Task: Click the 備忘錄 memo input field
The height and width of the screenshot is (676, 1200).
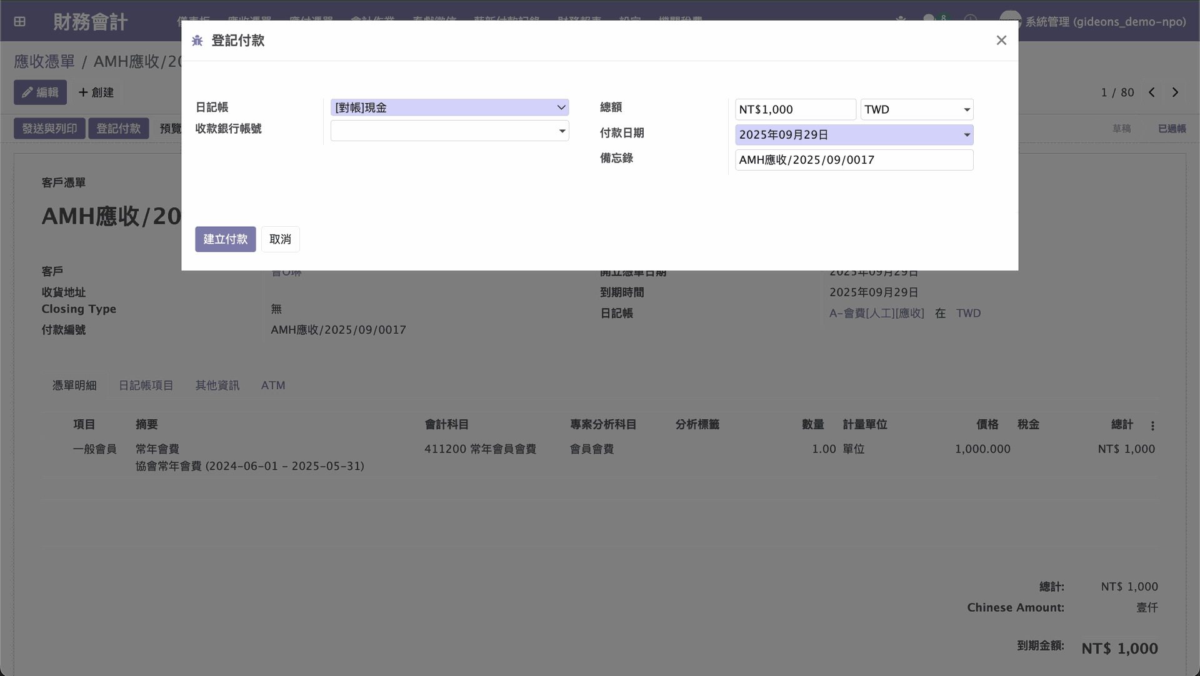Action: coord(854,160)
